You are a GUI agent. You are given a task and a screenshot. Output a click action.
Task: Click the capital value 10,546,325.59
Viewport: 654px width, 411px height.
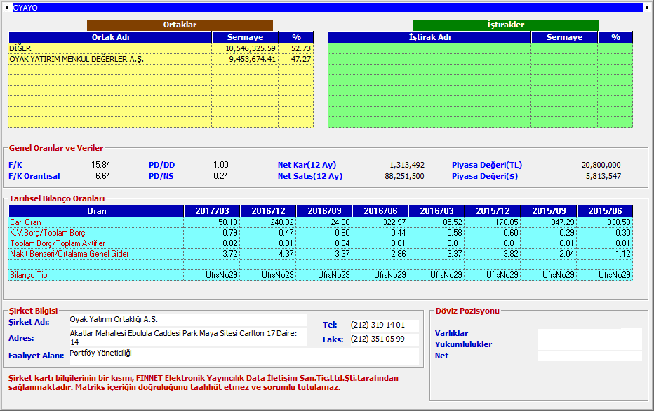pos(251,48)
